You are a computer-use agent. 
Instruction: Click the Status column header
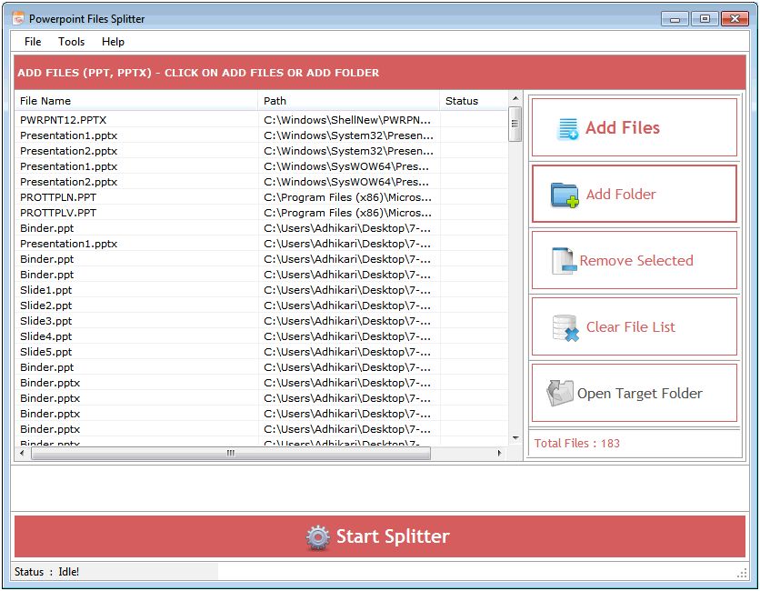tap(474, 101)
